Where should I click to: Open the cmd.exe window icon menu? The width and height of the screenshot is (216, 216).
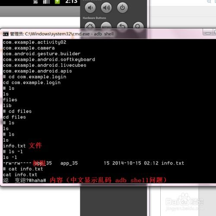point(6,34)
